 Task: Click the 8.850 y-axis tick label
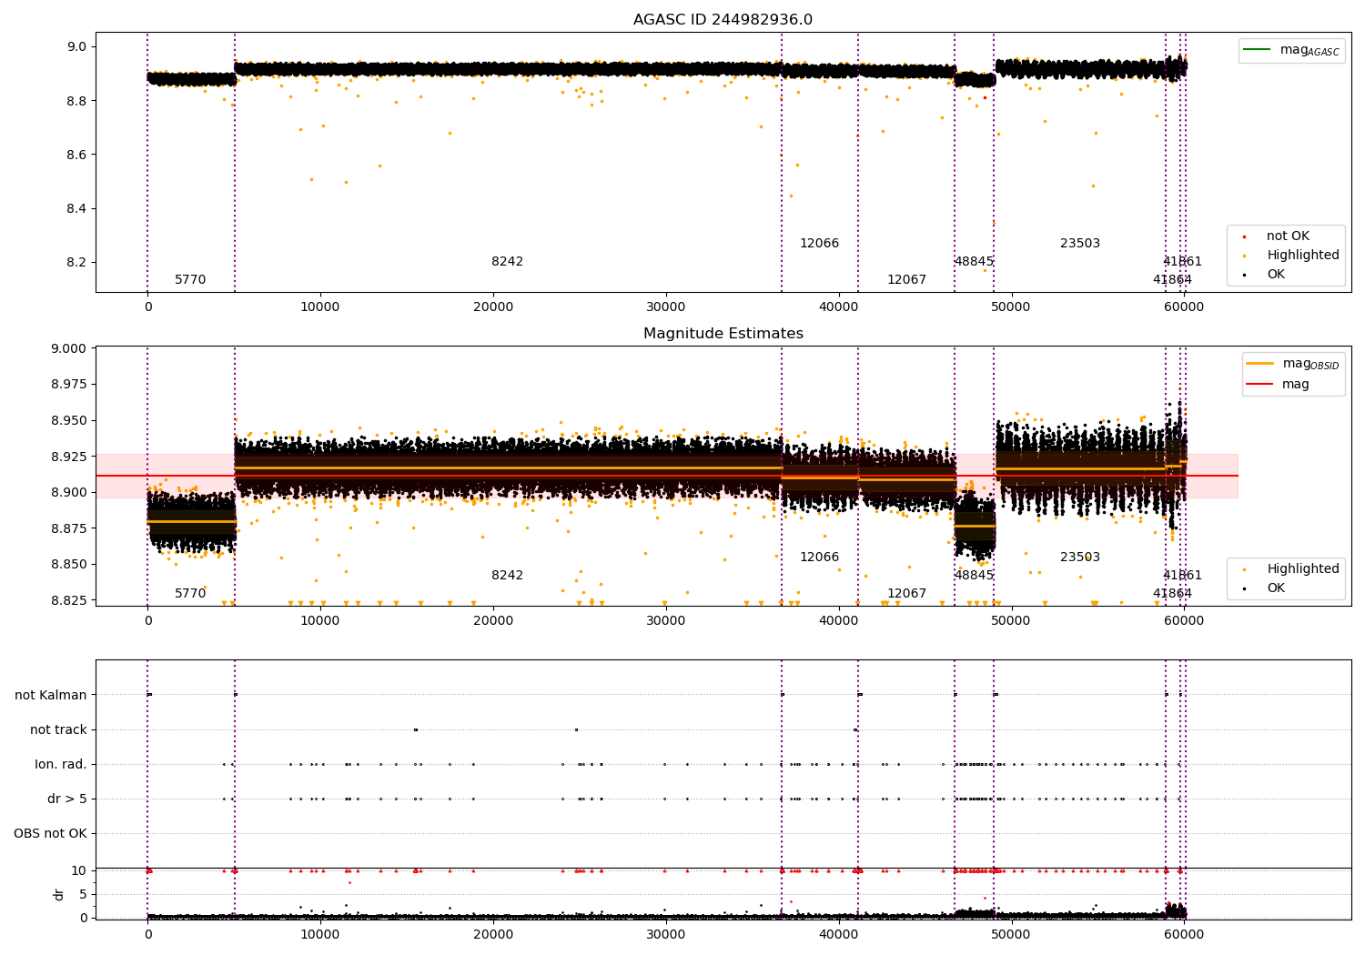tap(68, 564)
